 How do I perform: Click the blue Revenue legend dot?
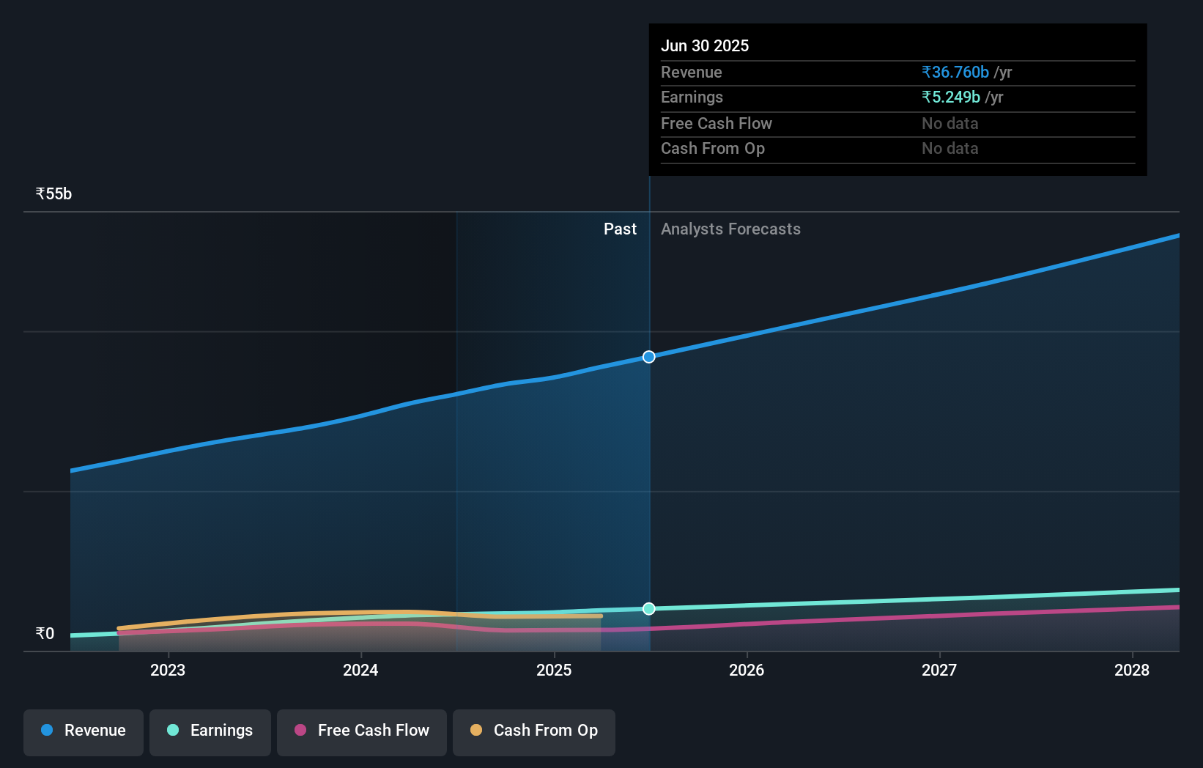pyautogui.click(x=45, y=731)
